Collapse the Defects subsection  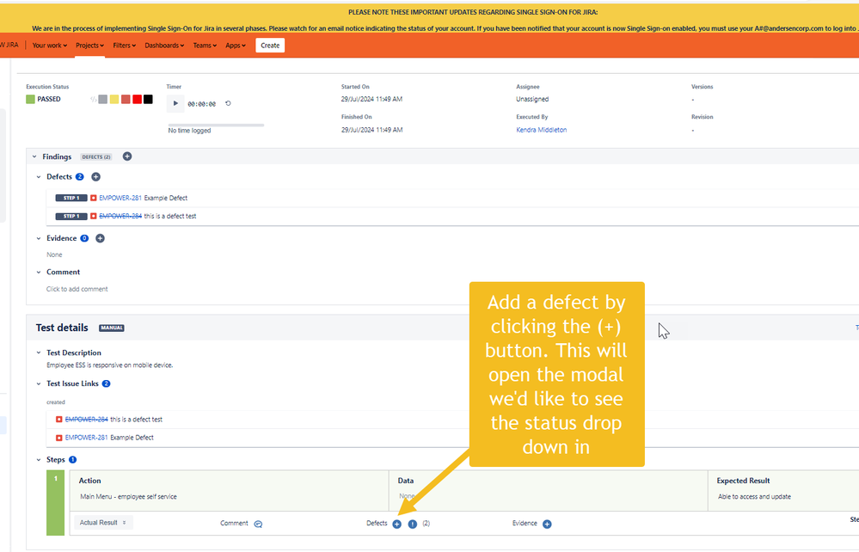[x=39, y=177]
